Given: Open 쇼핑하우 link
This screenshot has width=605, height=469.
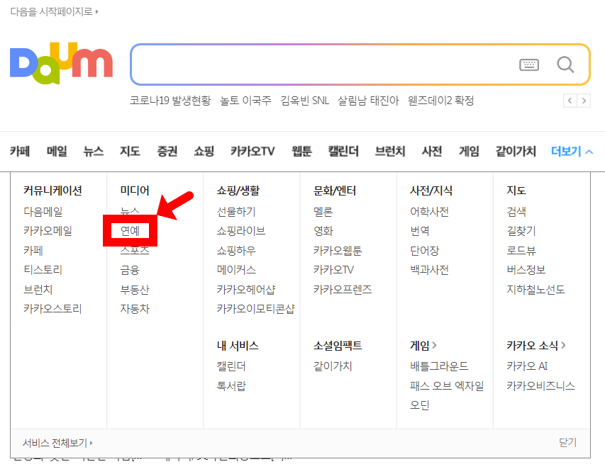Looking at the screenshot, I should (x=236, y=251).
